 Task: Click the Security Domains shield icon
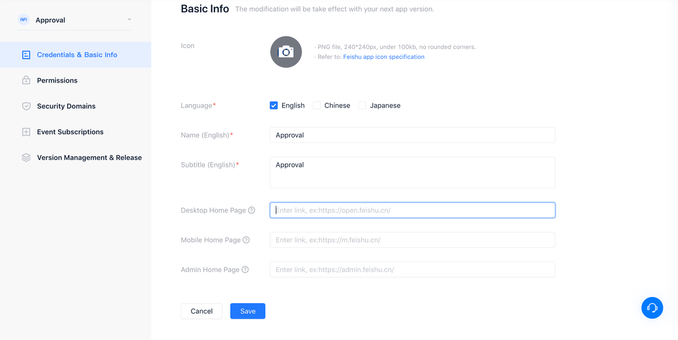coord(26,106)
